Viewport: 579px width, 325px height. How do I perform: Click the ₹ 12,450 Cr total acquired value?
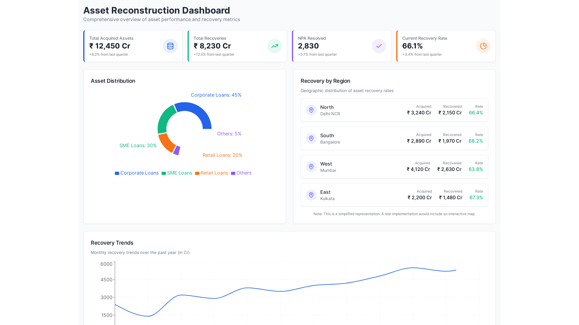[110, 46]
